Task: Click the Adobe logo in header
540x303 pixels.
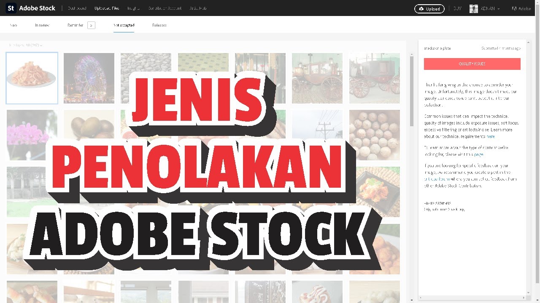Action: click(x=521, y=8)
